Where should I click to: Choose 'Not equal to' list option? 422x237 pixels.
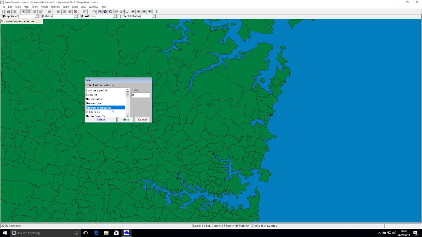105,99
